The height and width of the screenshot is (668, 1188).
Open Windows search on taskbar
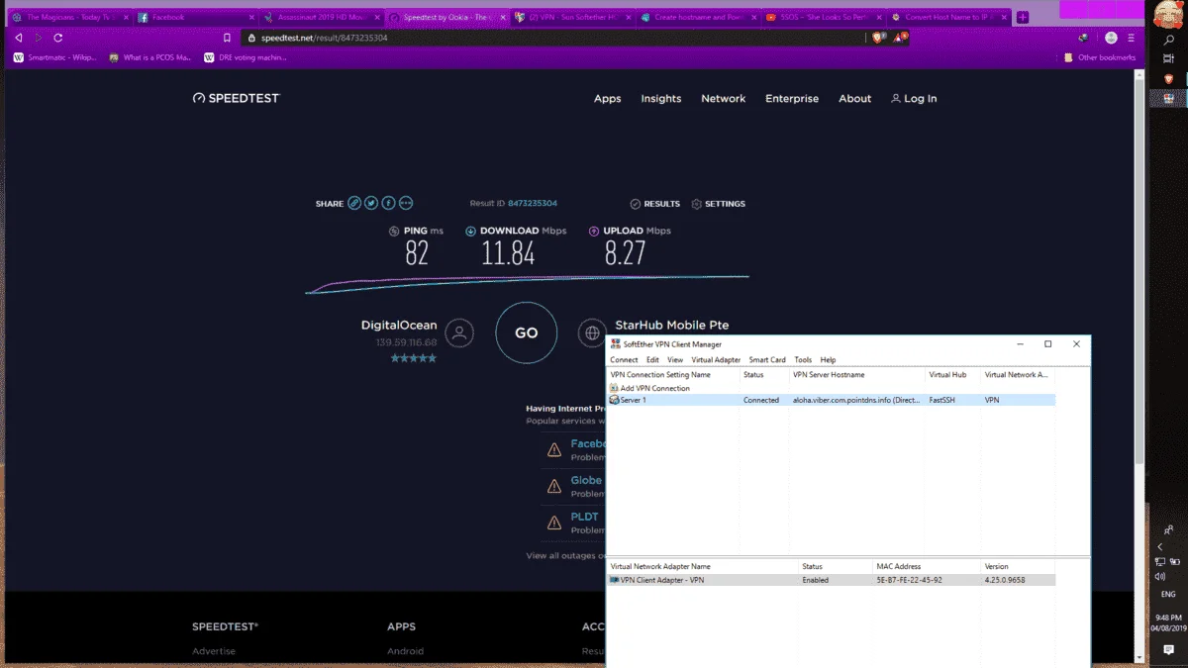(x=1168, y=41)
